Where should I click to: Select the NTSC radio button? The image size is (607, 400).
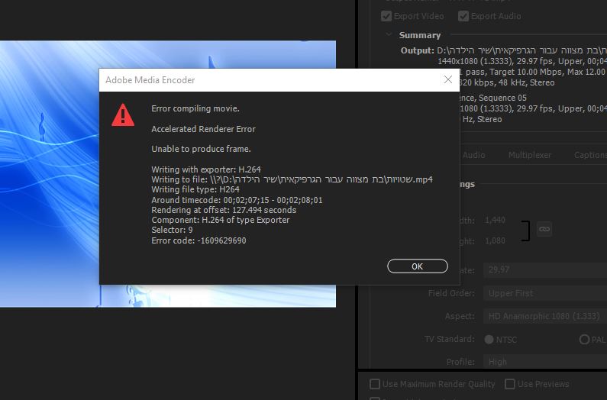[x=489, y=340]
